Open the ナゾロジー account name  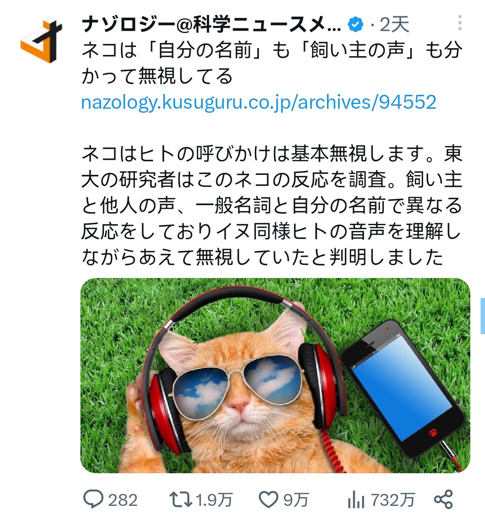pos(211,25)
